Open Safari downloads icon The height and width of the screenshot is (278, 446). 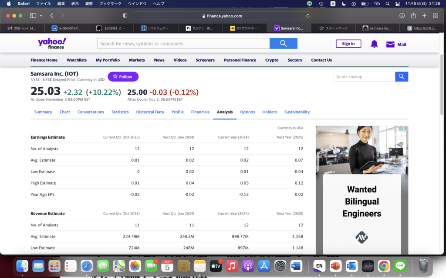[x=402, y=16]
